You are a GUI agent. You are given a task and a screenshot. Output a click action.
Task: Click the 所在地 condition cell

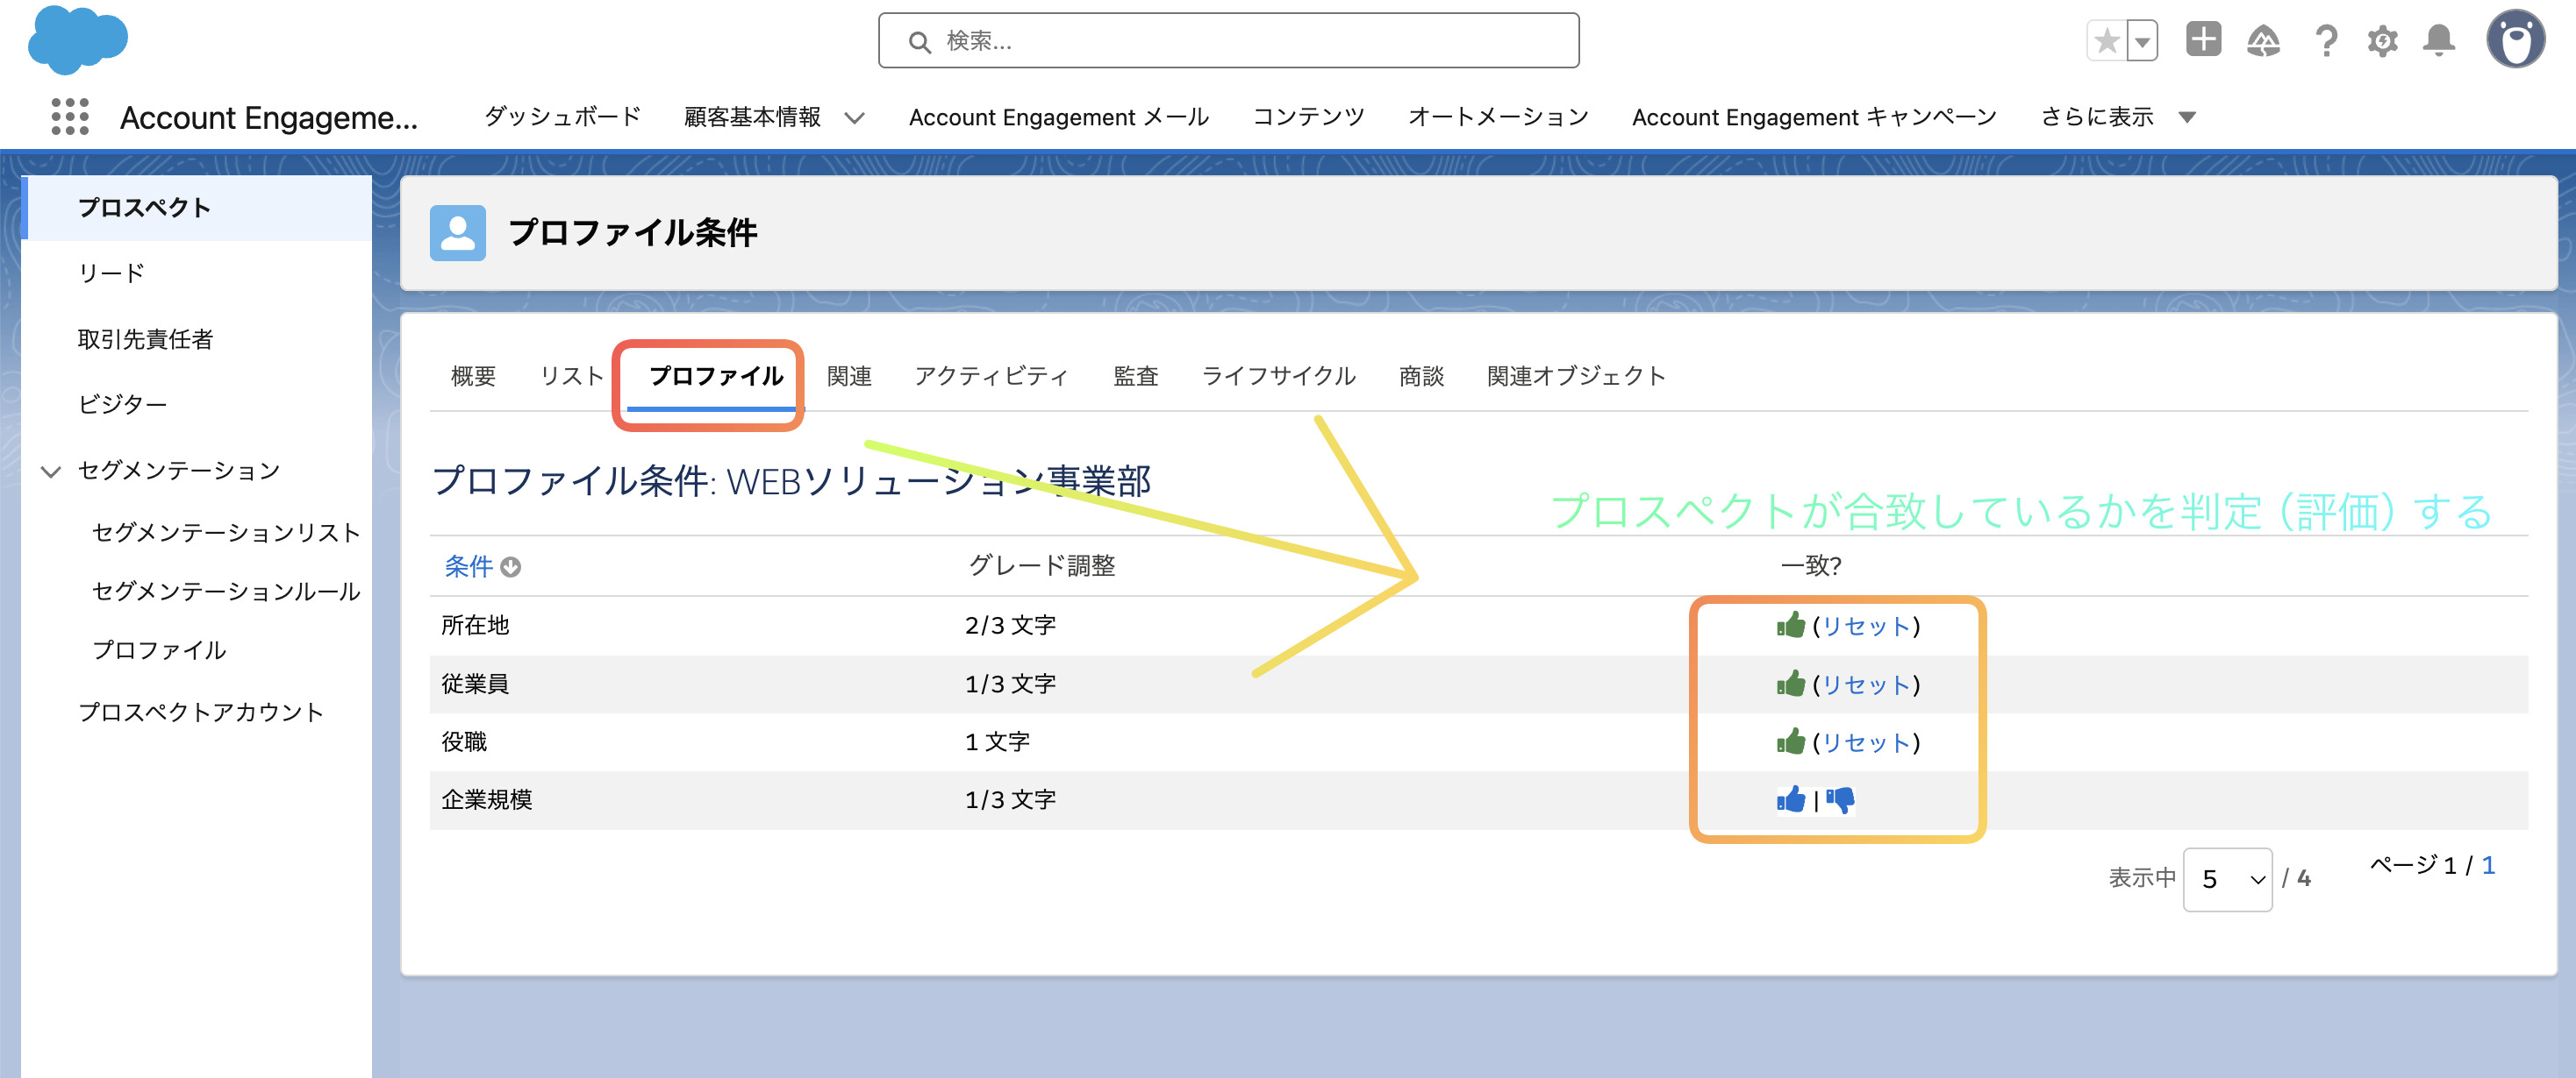pos(475,626)
